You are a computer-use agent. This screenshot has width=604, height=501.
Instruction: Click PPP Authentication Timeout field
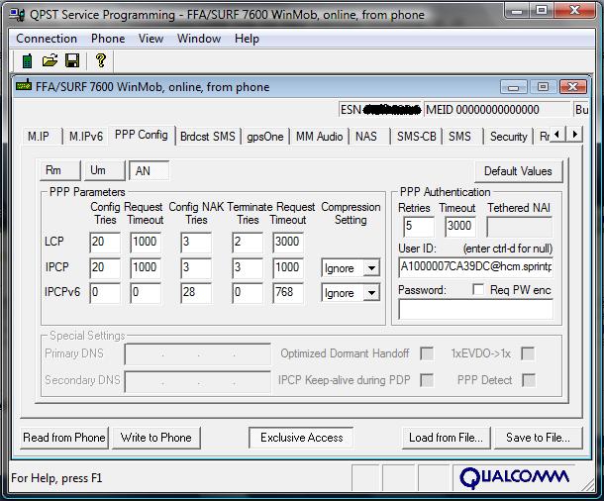point(460,227)
